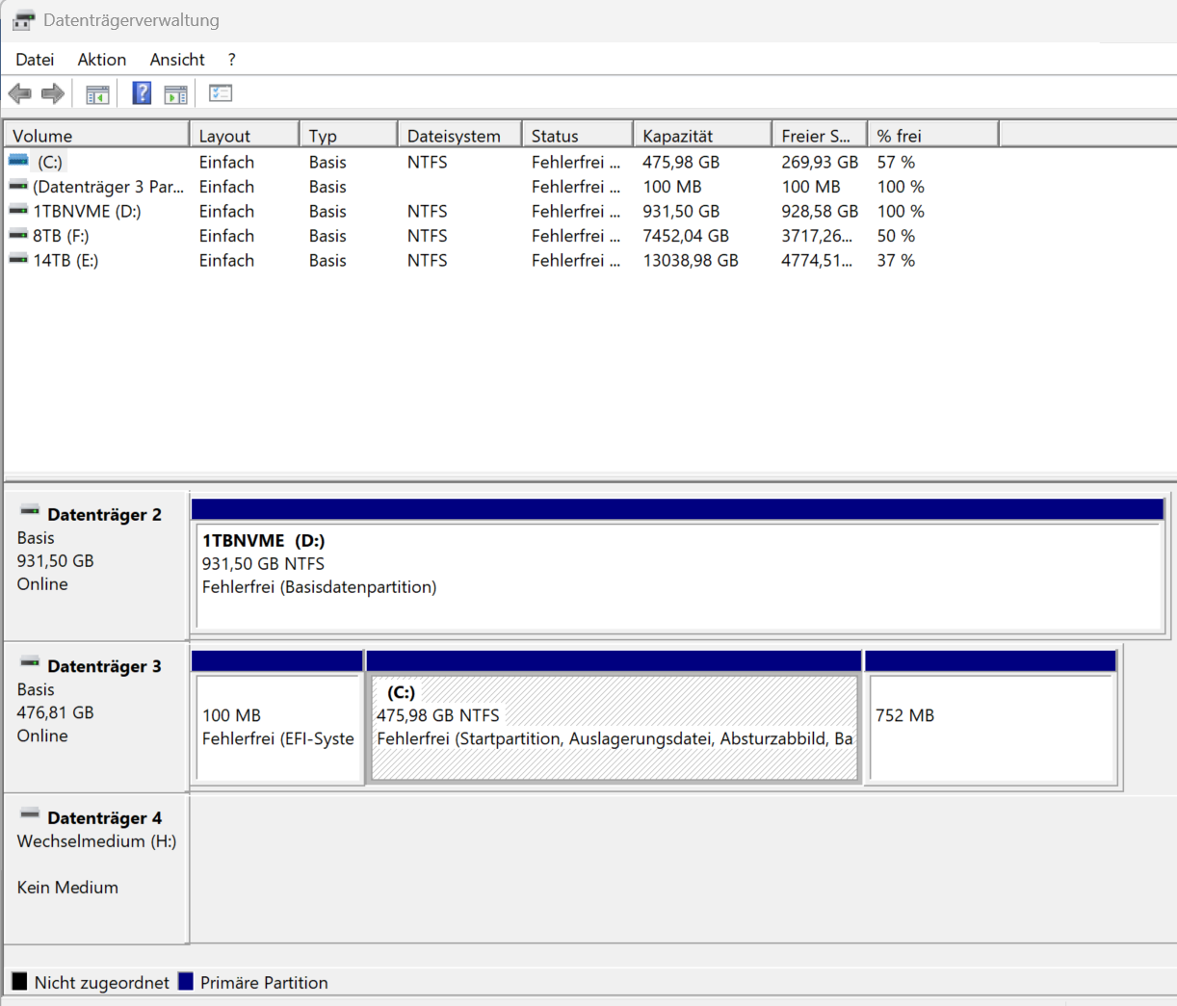Toggle the action pane toolbar icon
The image size is (1177, 1006).
pos(175,93)
